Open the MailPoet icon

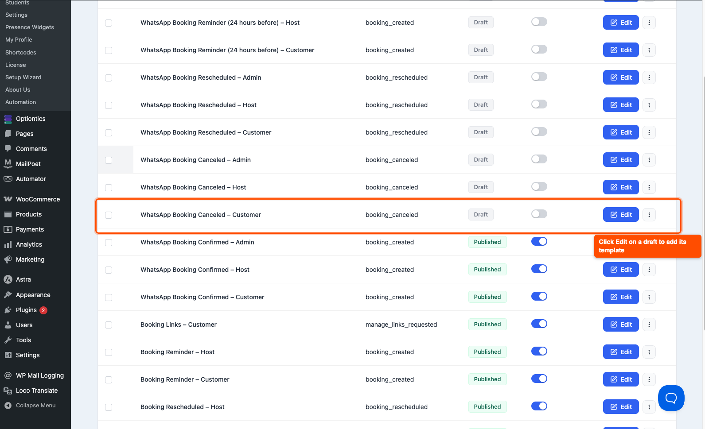[8, 164]
